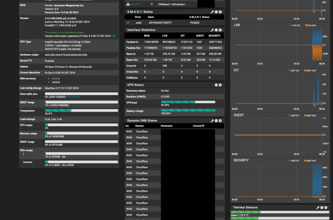Click the green up arrow for SECURITY
333x220 pixels.
(x=152, y=4)
